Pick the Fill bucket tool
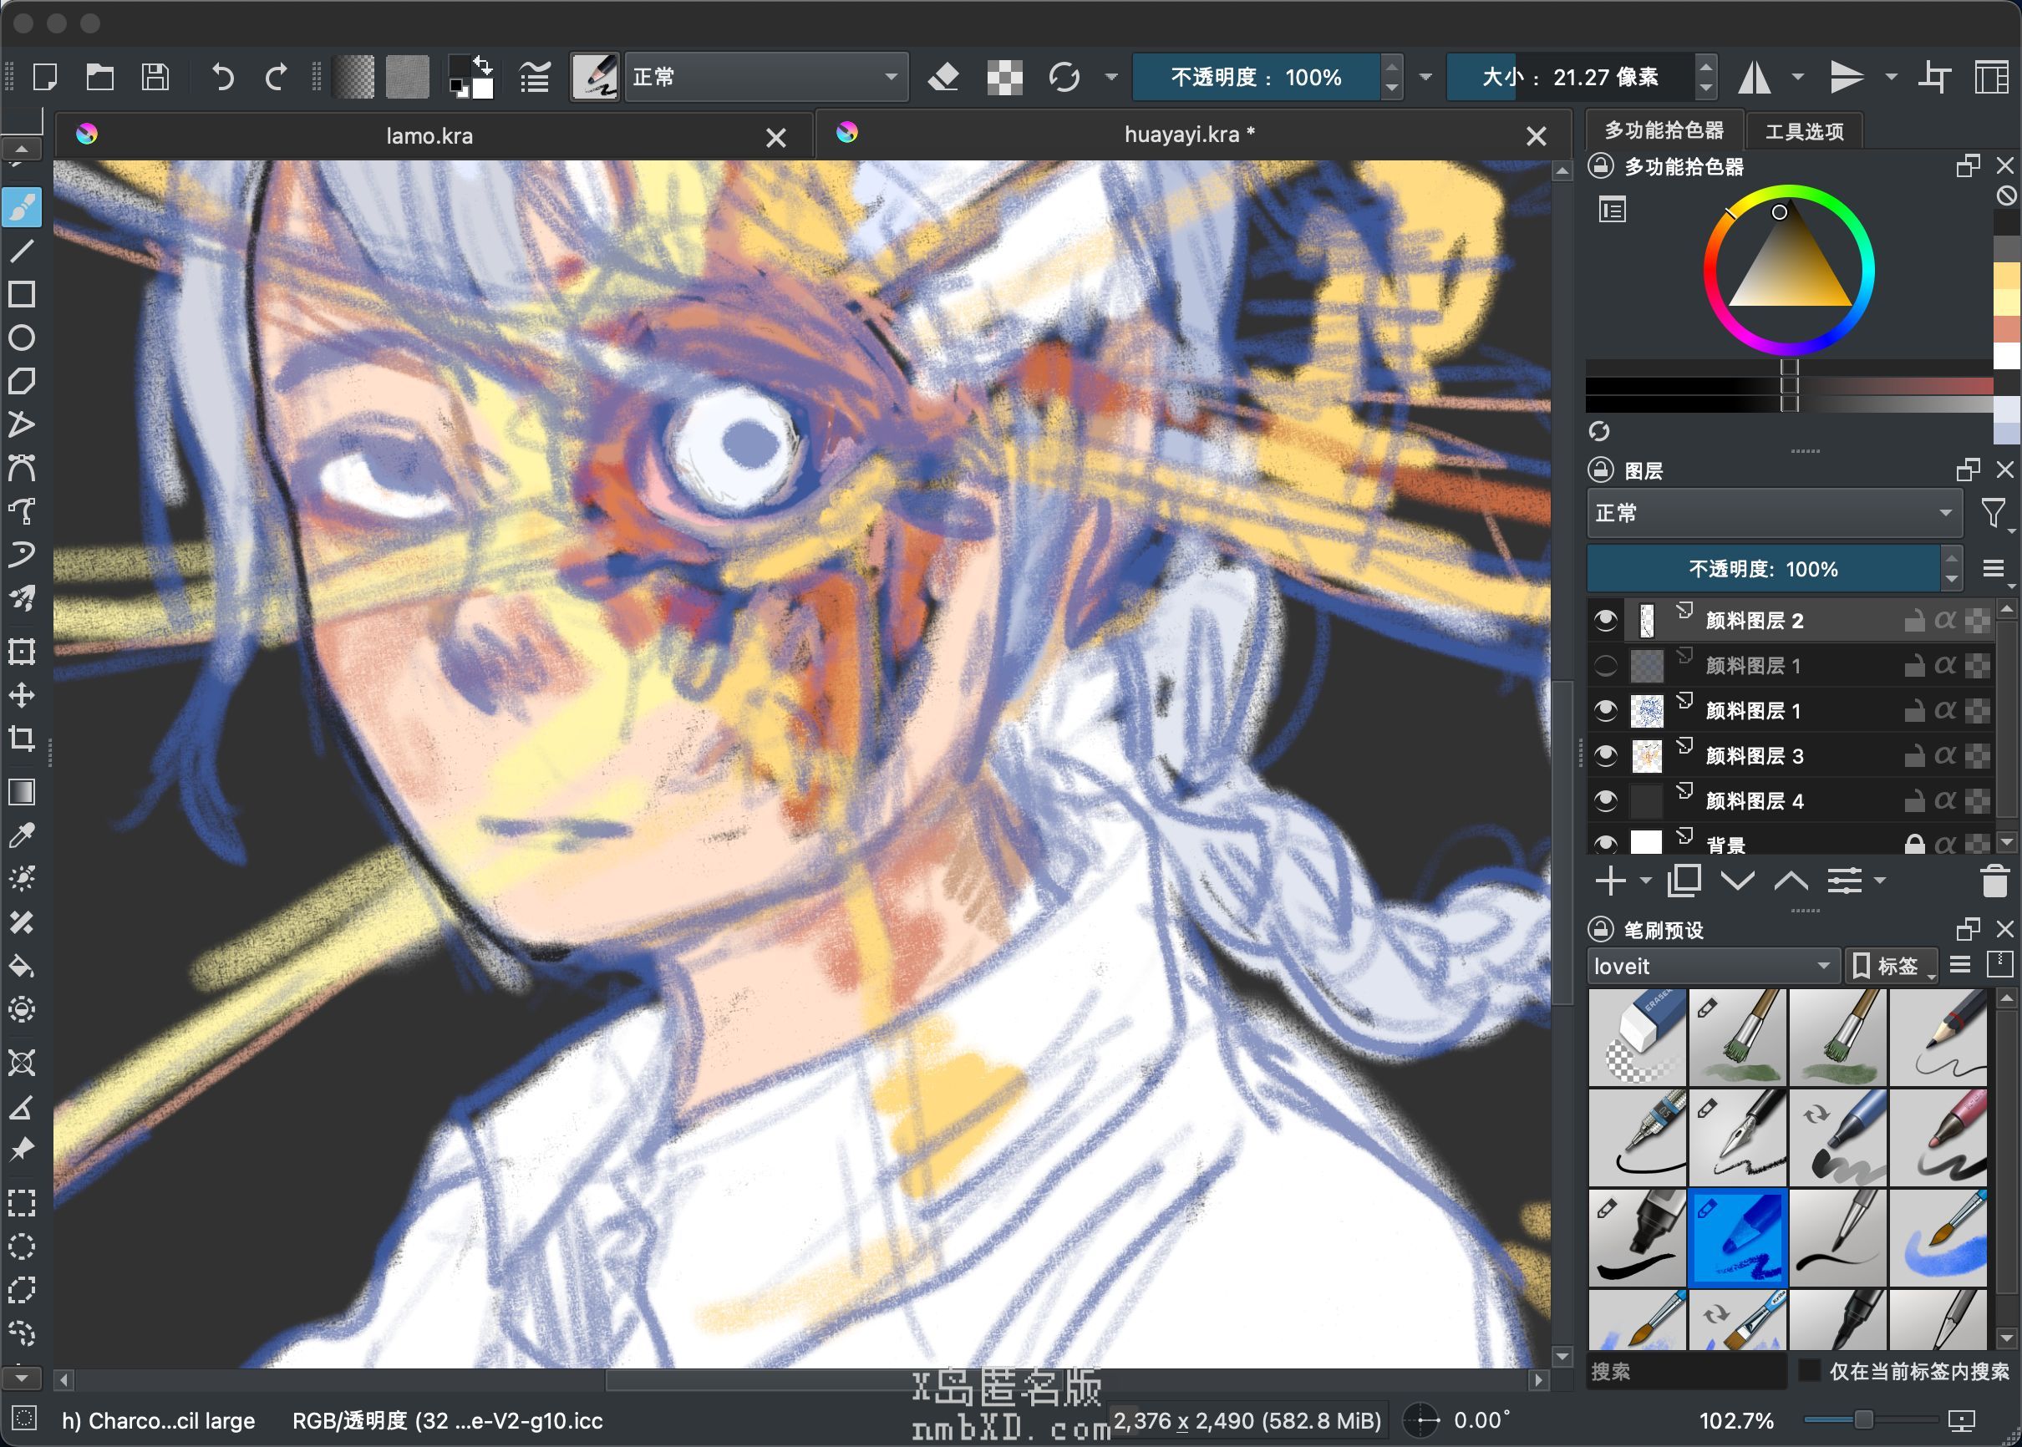This screenshot has width=2022, height=1447. click(x=23, y=967)
